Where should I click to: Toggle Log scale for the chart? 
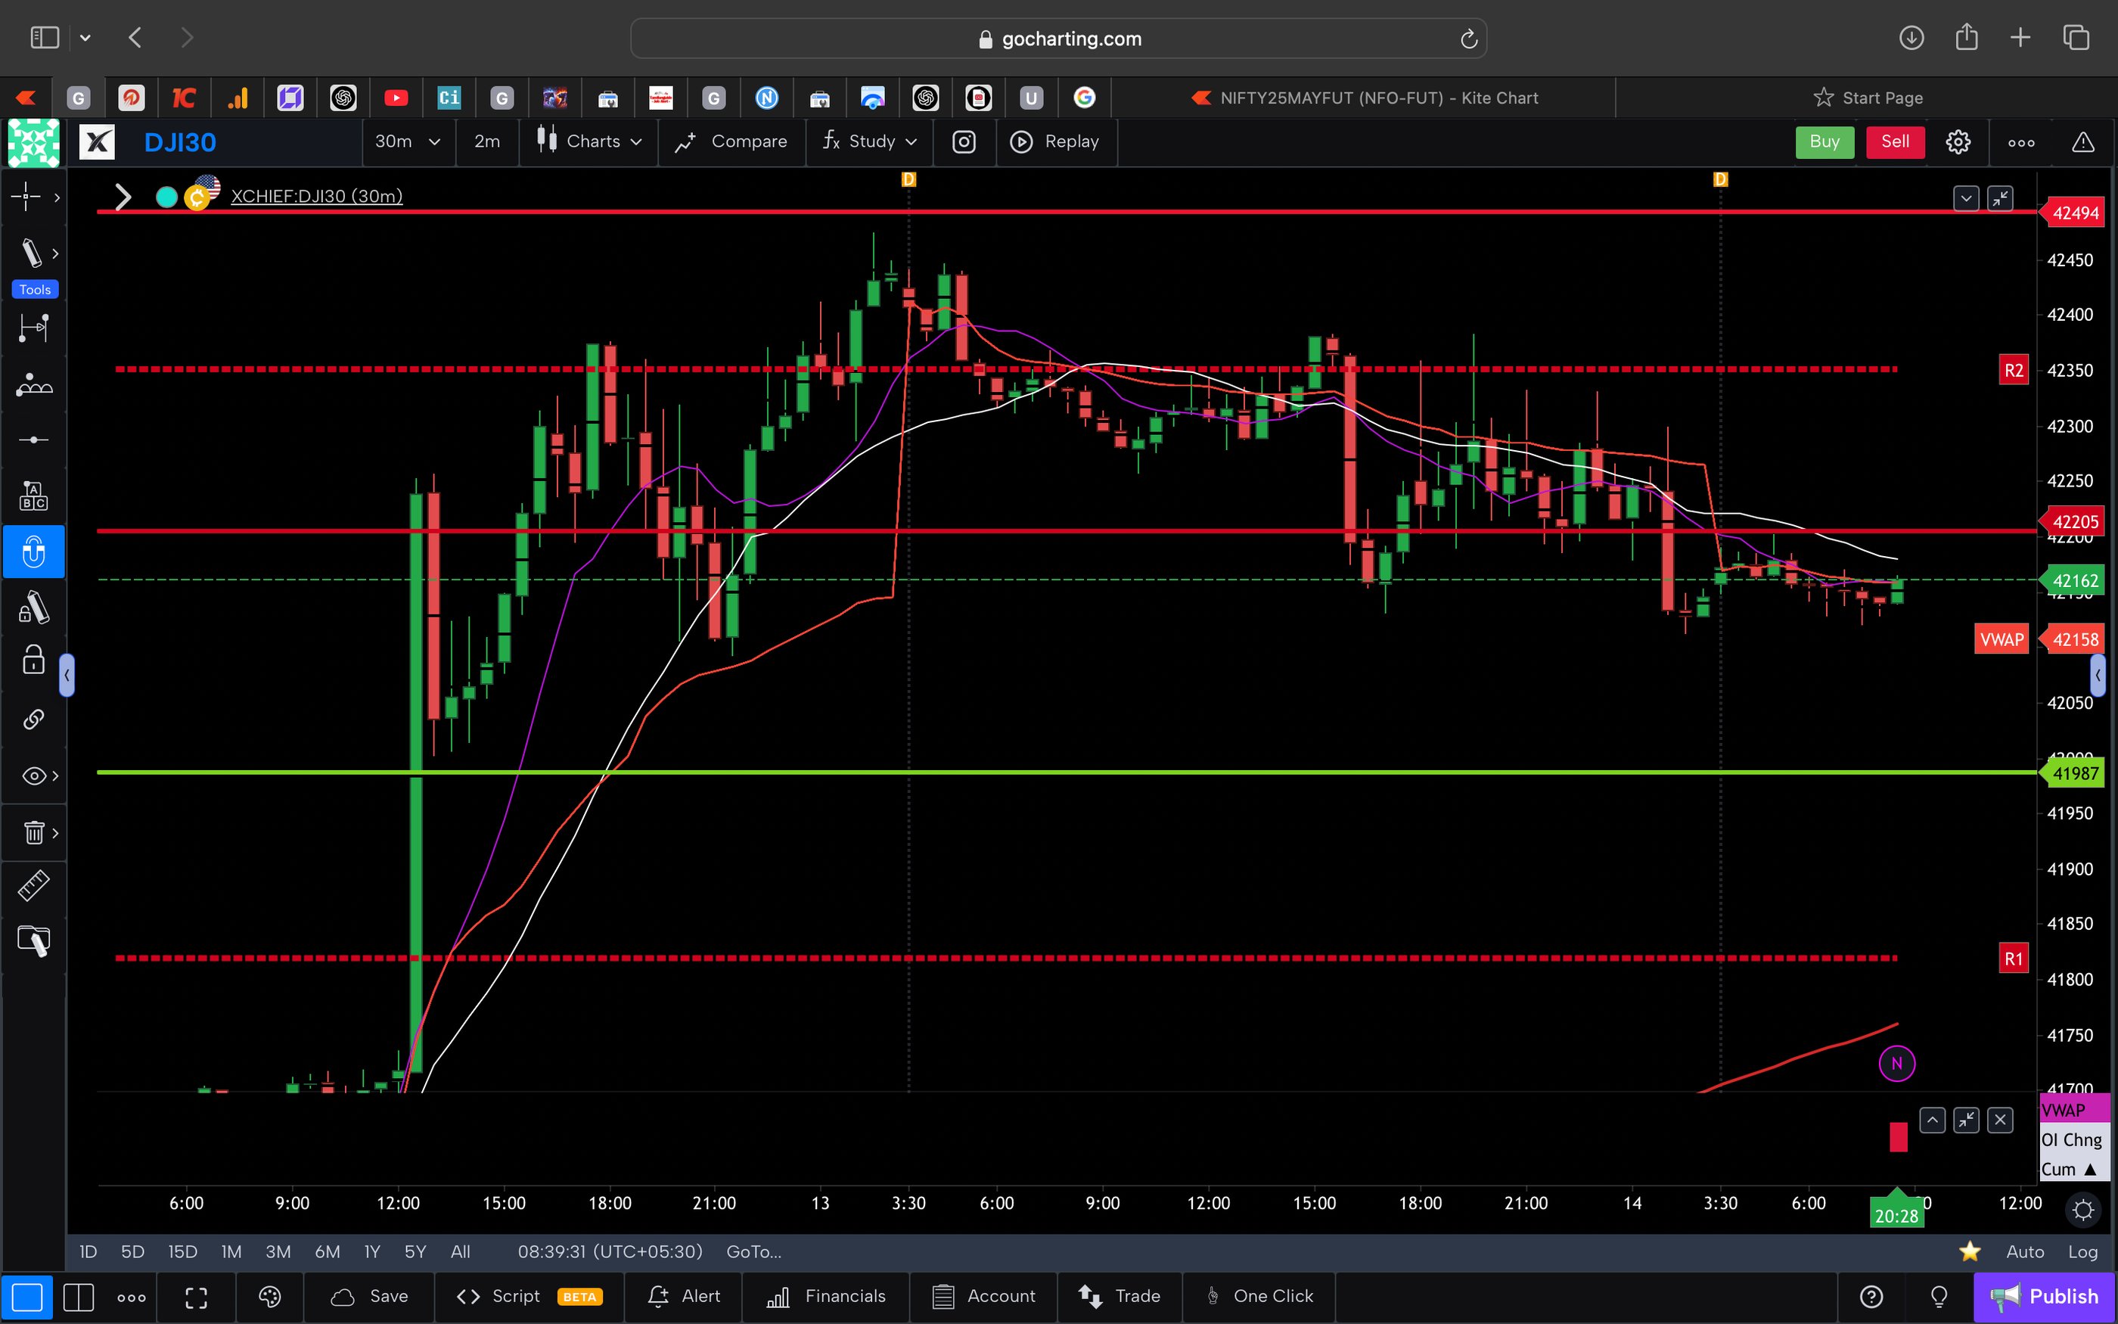pos(2085,1251)
